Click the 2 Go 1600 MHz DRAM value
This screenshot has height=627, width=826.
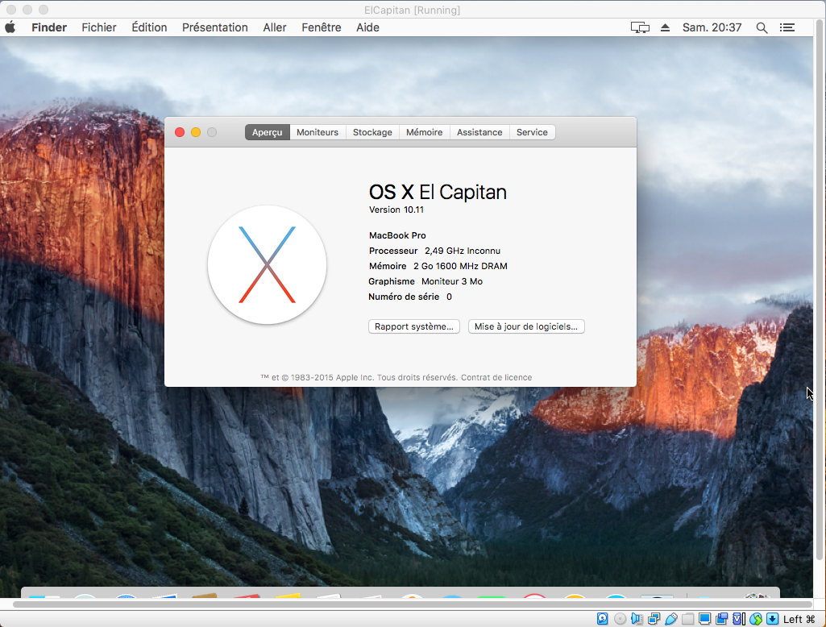(460, 266)
